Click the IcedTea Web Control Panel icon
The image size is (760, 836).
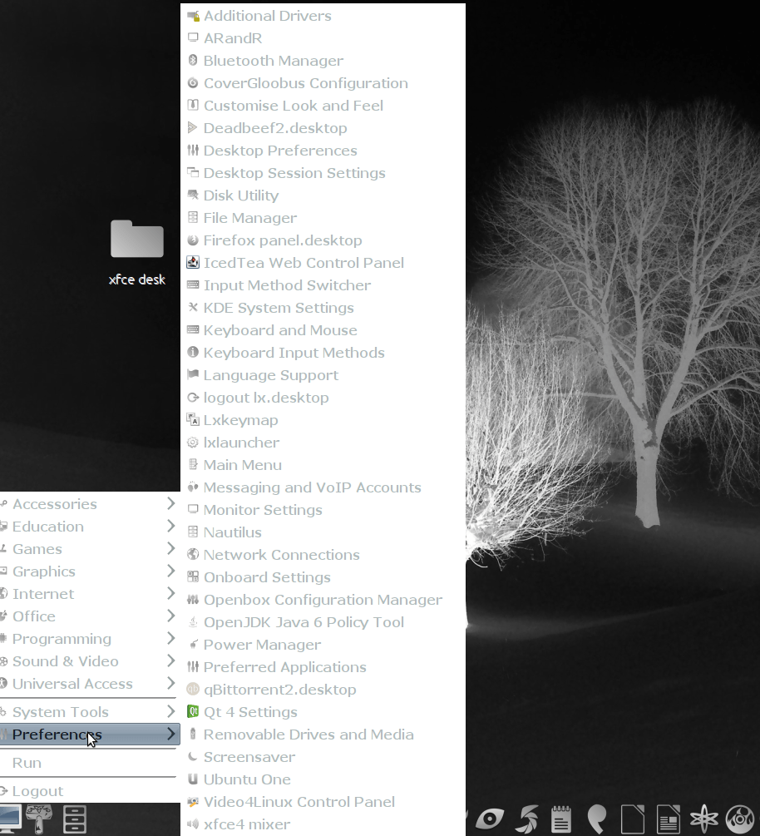193,262
